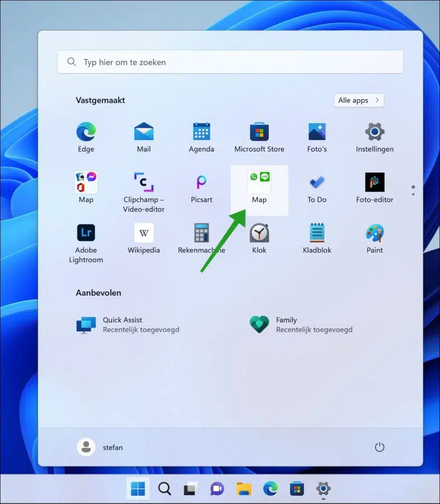Click the Windows Start button on taskbar

pyautogui.click(x=138, y=489)
